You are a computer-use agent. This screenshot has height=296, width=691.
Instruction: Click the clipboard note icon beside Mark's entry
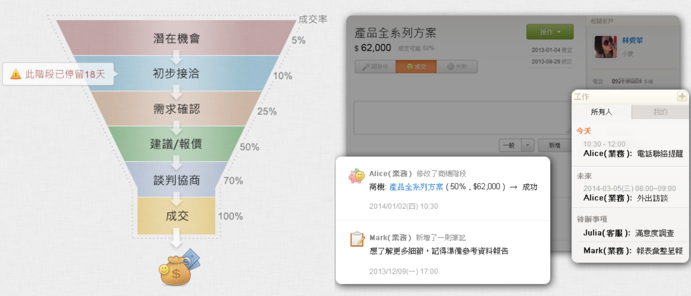(x=357, y=239)
